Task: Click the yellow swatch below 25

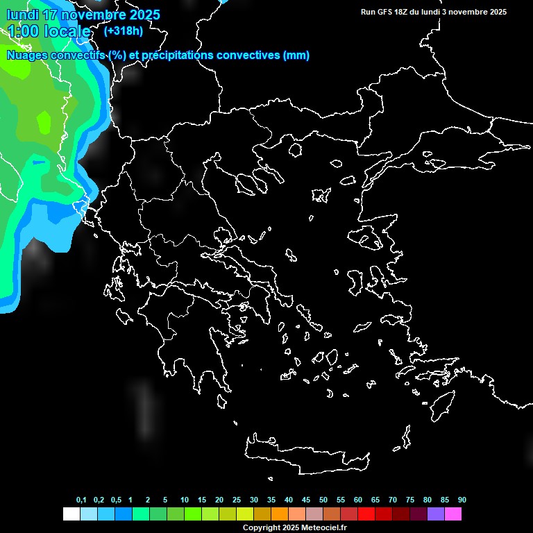Action: pos(244,514)
